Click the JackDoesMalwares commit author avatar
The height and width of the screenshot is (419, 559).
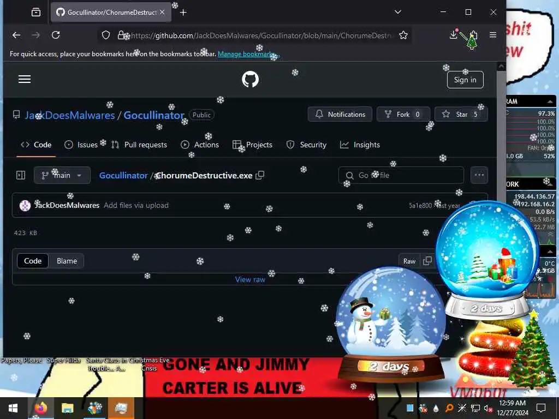pyautogui.click(x=25, y=206)
